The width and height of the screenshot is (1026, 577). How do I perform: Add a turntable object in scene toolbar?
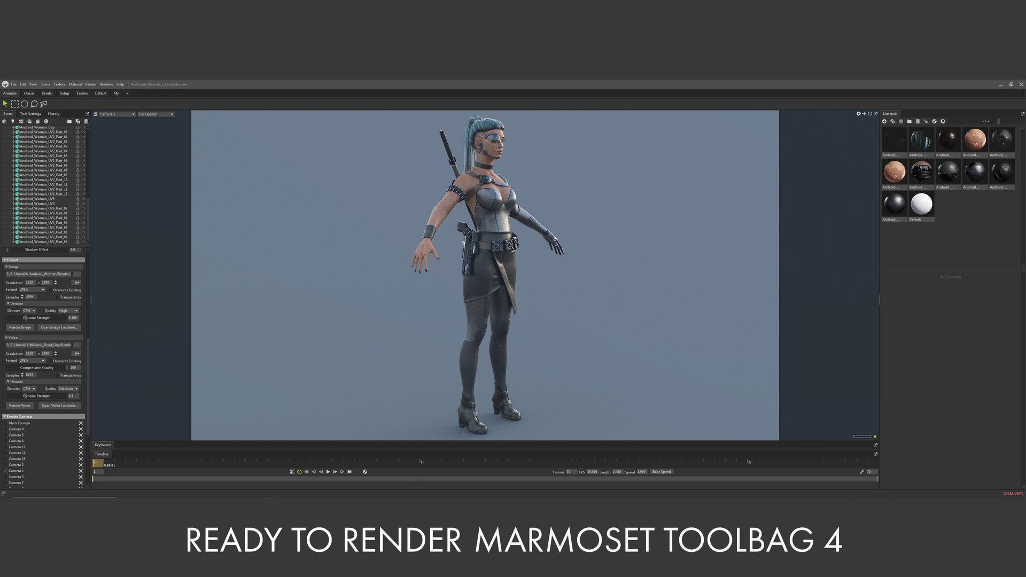37,121
